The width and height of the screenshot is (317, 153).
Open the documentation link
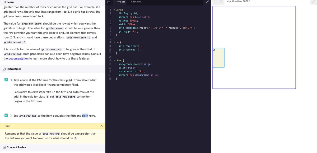(18, 58)
